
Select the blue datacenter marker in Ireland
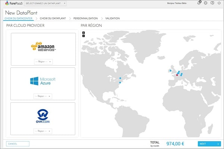pos(171,70)
